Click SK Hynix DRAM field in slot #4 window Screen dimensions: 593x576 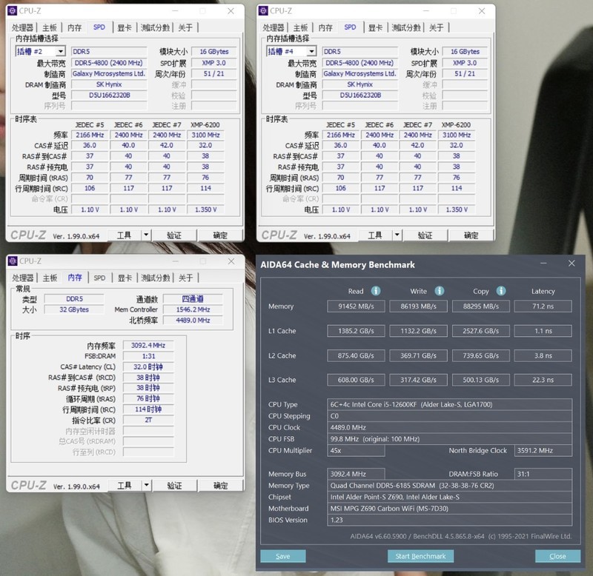point(360,84)
